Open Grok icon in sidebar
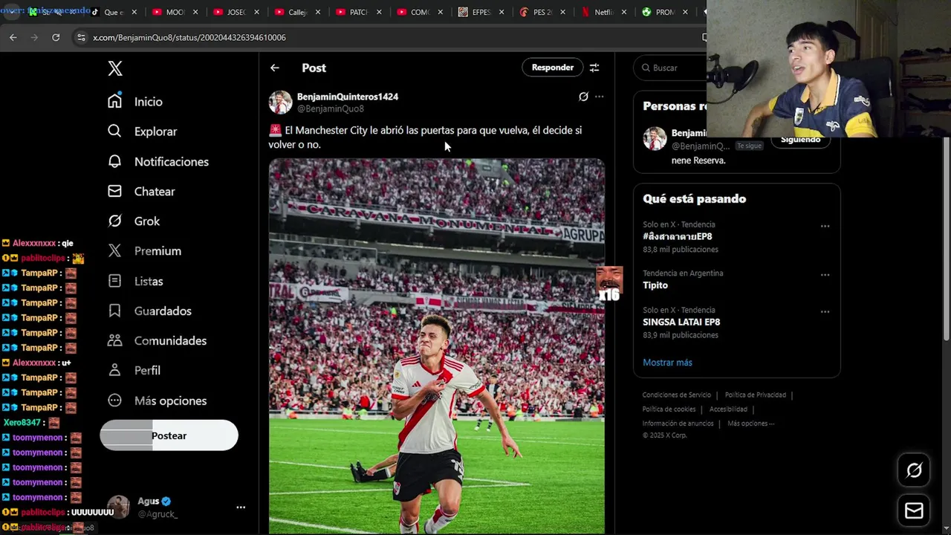This screenshot has height=535, width=951. [x=114, y=221]
